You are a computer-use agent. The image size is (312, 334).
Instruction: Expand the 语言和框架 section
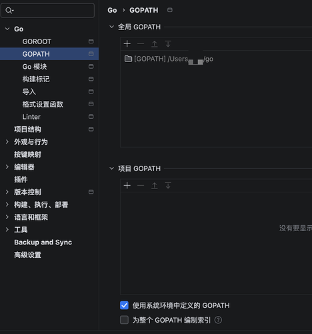pyautogui.click(x=7, y=217)
